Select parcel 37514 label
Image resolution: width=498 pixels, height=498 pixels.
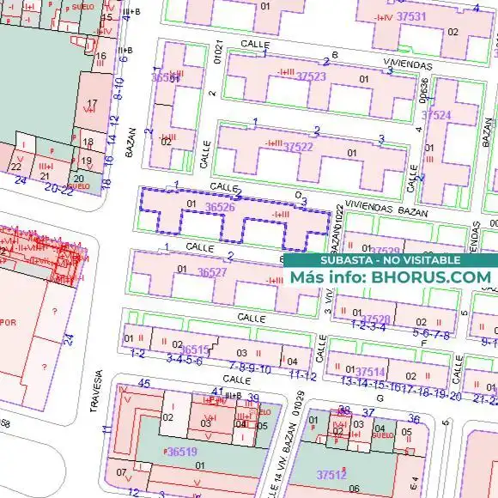[370, 372]
